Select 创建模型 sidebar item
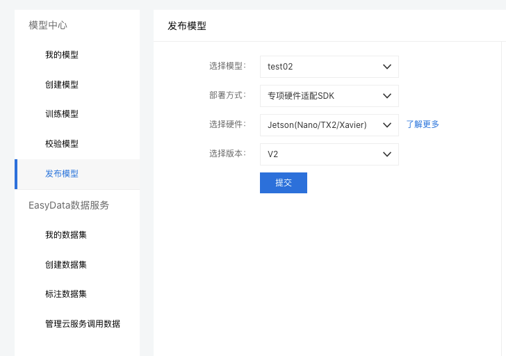Screen dimensions: 506x356 point(62,85)
